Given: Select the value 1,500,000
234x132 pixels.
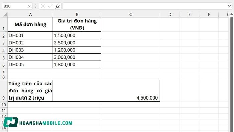Looking at the screenshot, I should coord(77,35).
